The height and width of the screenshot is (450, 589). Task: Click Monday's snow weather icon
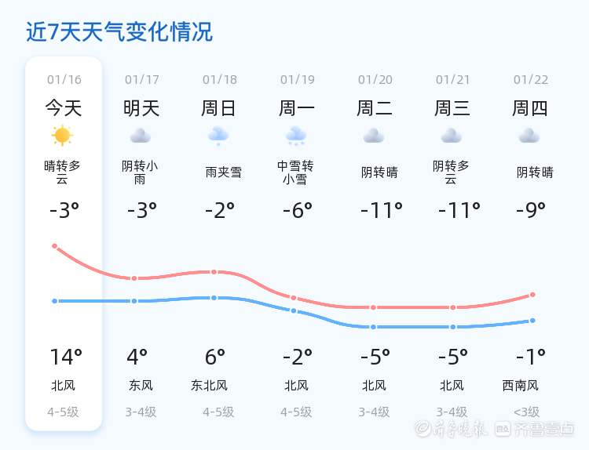[296, 136]
